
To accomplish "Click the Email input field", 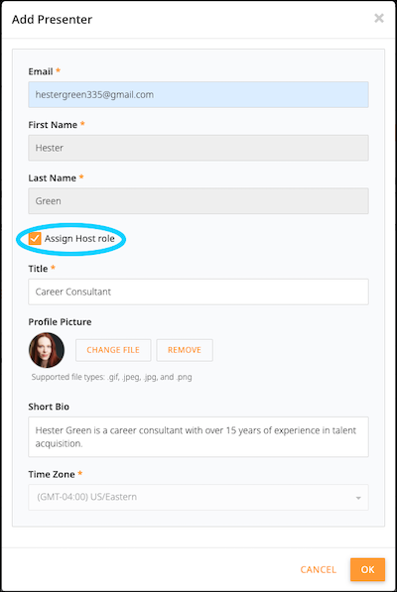I will pos(198,95).
